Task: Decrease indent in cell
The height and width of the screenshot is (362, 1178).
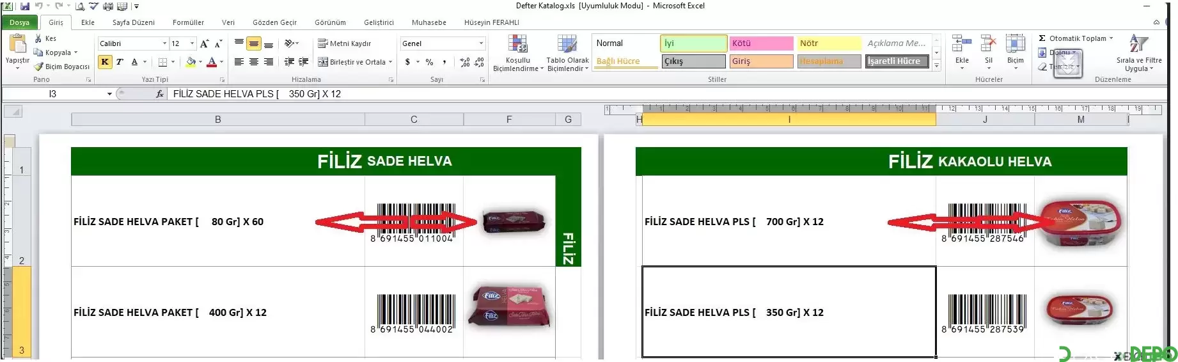Action: pyautogui.click(x=289, y=62)
